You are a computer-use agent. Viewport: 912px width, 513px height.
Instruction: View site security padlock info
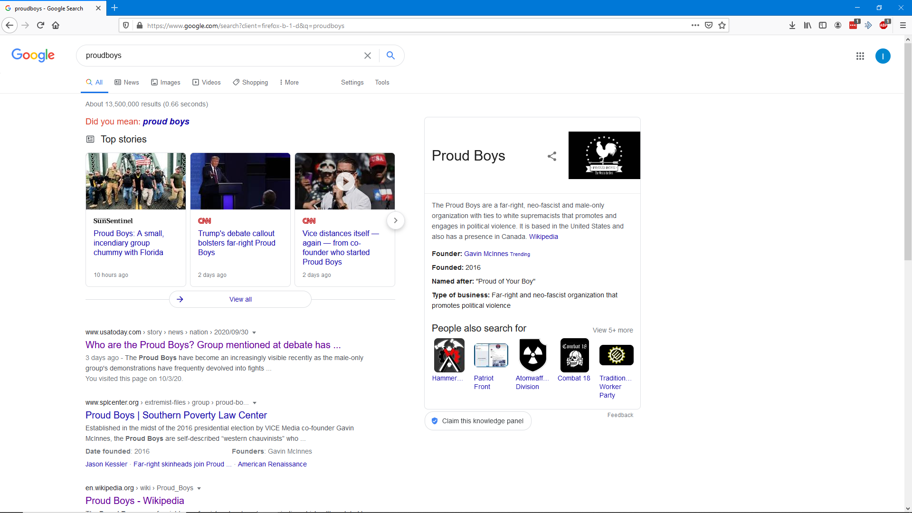click(139, 26)
